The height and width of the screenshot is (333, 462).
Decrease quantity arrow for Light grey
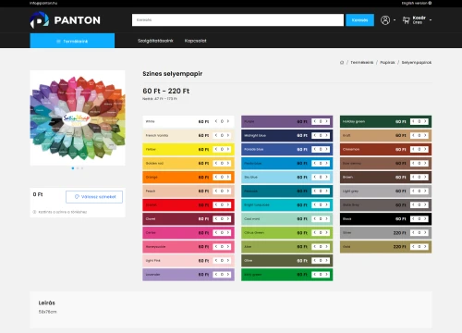(413, 191)
